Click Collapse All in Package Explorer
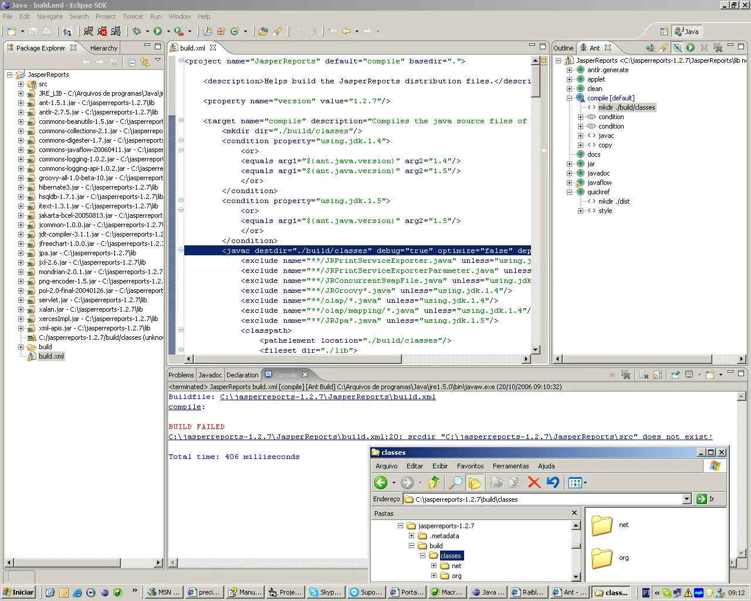The image size is (751, 601). (132, 62)
